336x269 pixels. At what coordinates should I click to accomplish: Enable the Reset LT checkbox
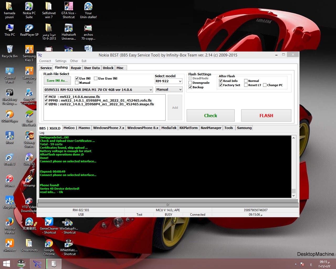click(x=246, y=85)
